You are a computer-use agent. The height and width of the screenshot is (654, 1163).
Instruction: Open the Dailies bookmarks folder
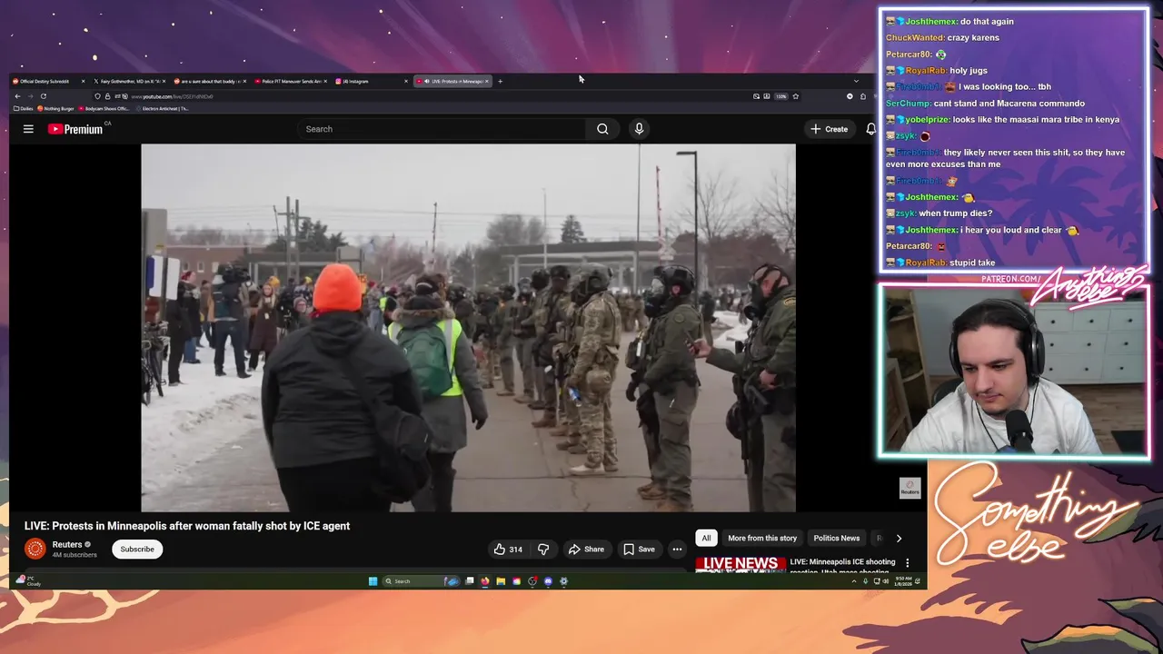[x=24, y=108]
